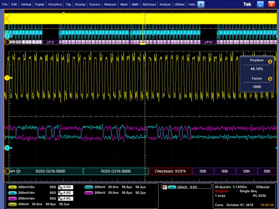Click C3 bandwidth field 4.0G
279x209 pixels.
(x=66, y=198)
